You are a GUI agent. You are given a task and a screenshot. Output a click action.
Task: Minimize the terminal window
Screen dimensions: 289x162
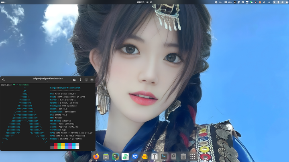coord(86,80)
